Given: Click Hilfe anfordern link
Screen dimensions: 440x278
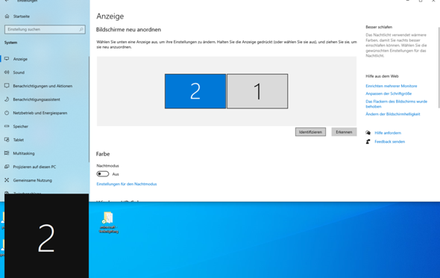Looking at the screenshot, I should (x=388, y=133).
